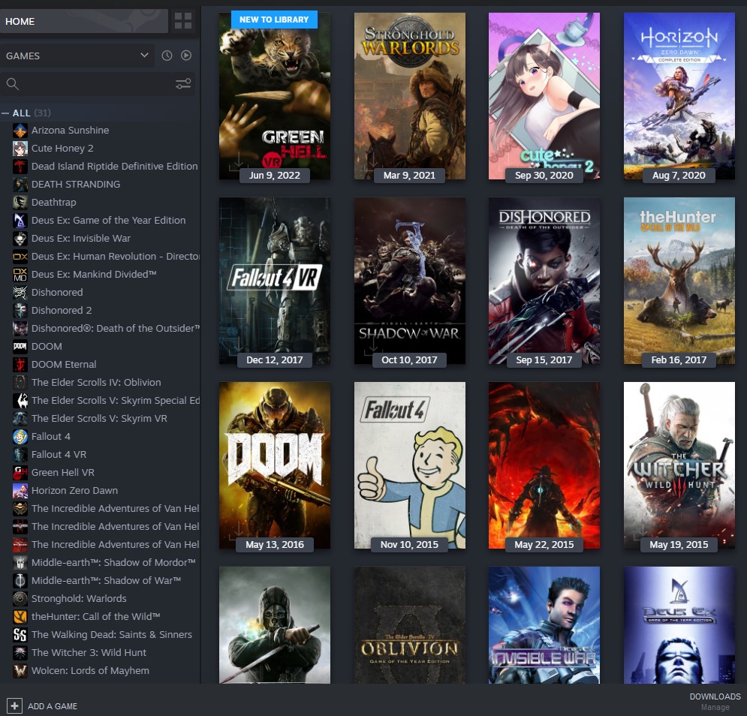Select Stronghold: Warlords from the sidebar list
The image size is (747, 716).
pyautogui.click(x=79, y=599)
